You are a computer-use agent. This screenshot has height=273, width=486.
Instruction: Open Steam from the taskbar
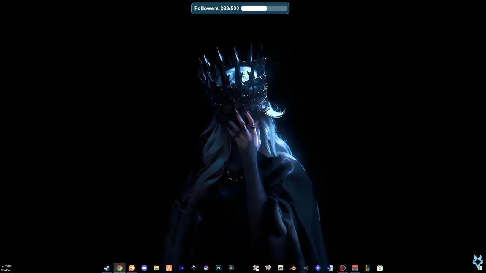[x=107, y=268]
